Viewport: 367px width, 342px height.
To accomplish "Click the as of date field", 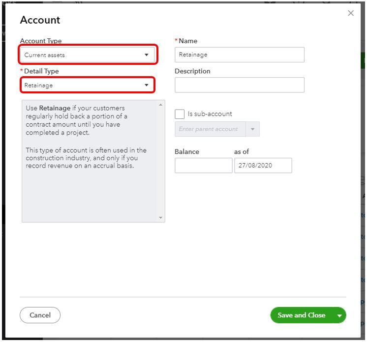I will coord(263,166).
